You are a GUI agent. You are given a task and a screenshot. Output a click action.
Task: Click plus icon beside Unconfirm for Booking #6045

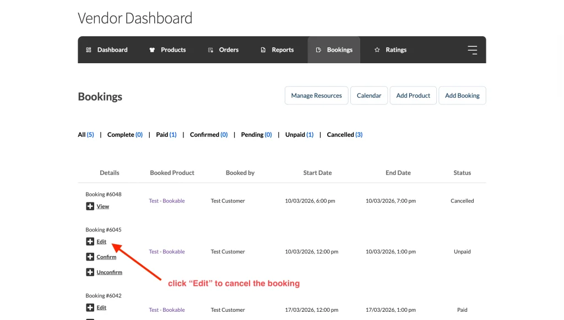tap(90, 272)
